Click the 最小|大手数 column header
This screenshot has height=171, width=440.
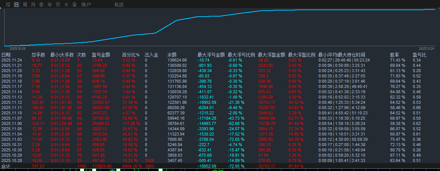tap(62, 55)
